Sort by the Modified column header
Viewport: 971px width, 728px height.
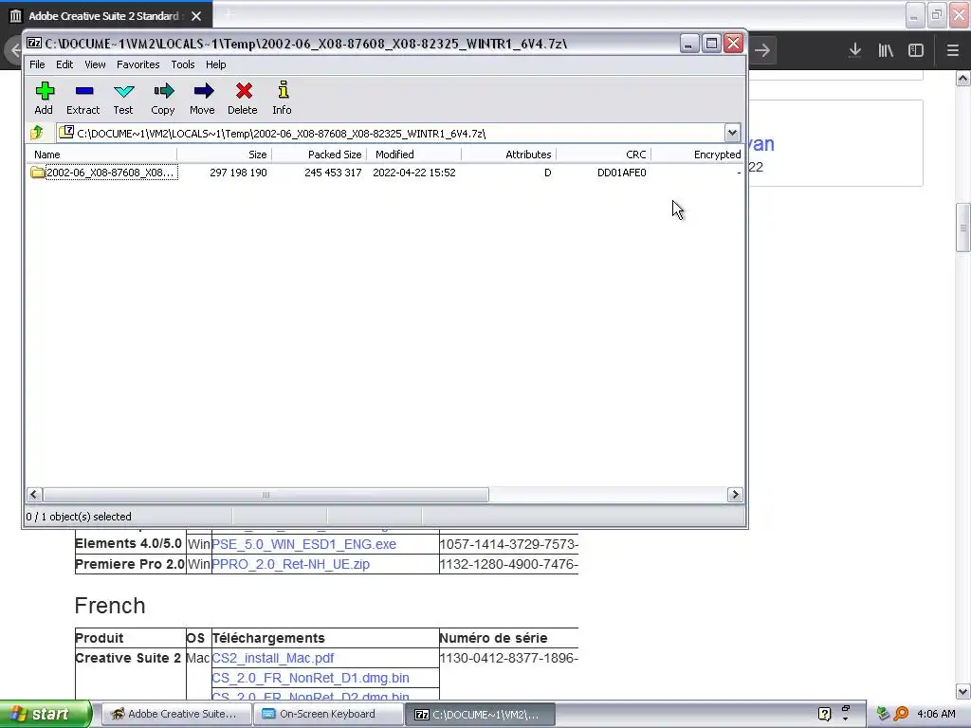click(x=413, y=155)
